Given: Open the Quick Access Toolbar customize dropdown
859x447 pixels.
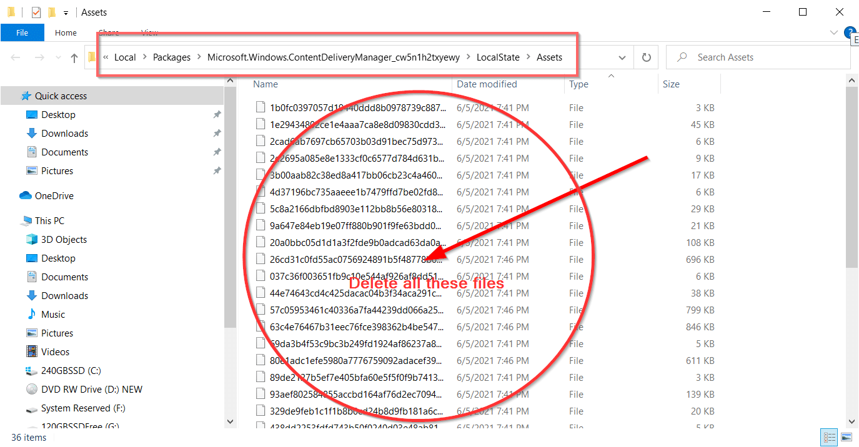Looking at the screenshot, I should (66, 12).
